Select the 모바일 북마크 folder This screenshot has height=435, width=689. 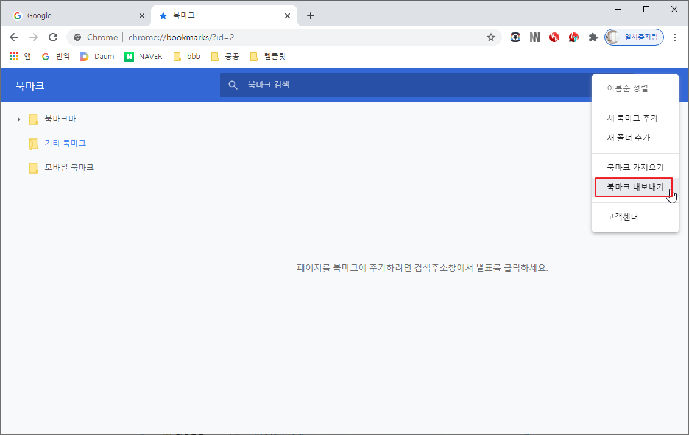coord(61,168)
